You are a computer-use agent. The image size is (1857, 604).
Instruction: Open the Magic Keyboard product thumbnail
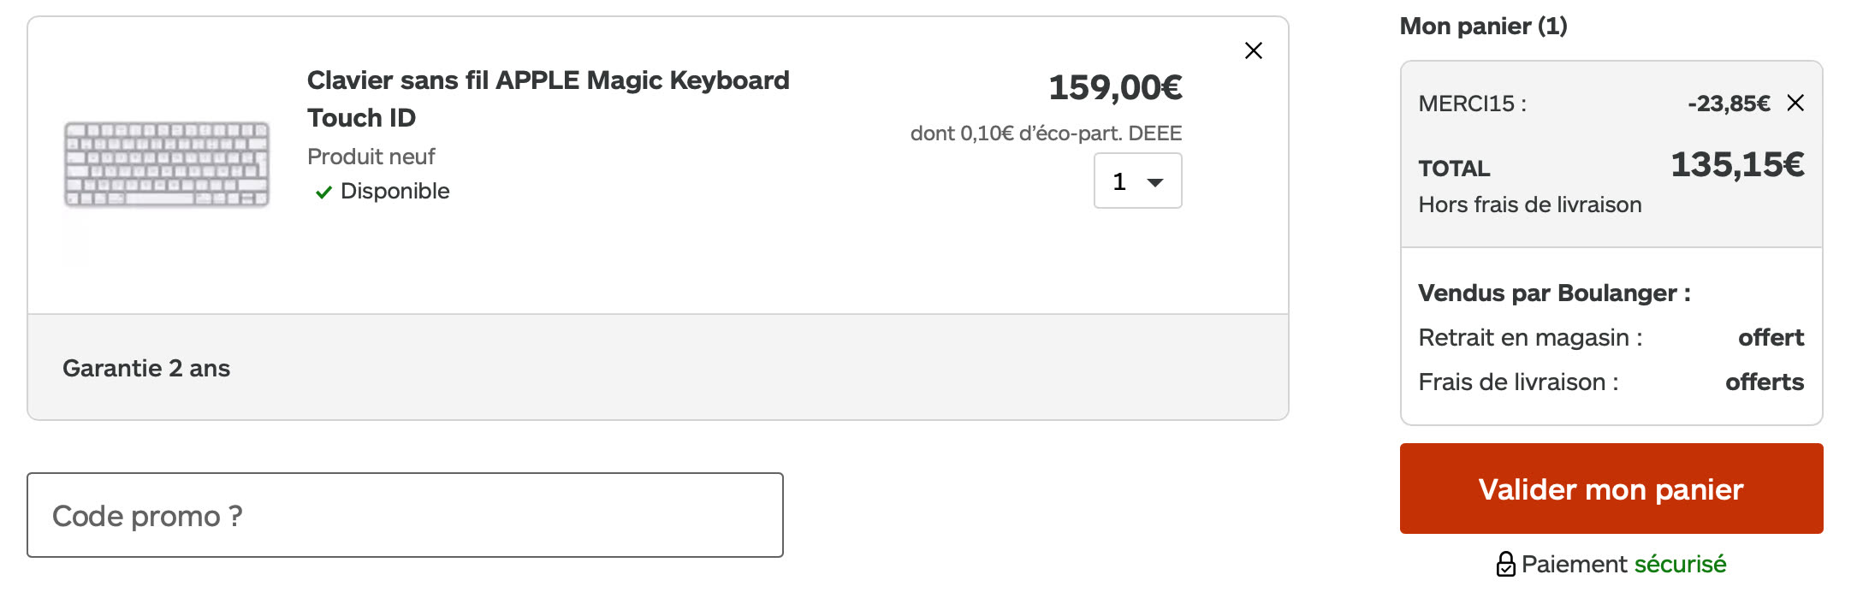pyautogui.click(x=167, y=164)
